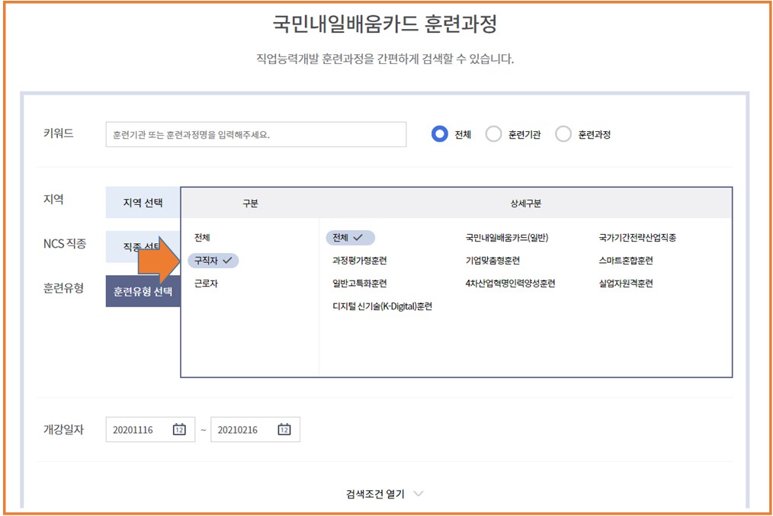Image resolution: width=773 pixels, height=516 pixels.
Task: Click the 구분 column header
Action: coord(250,203)
